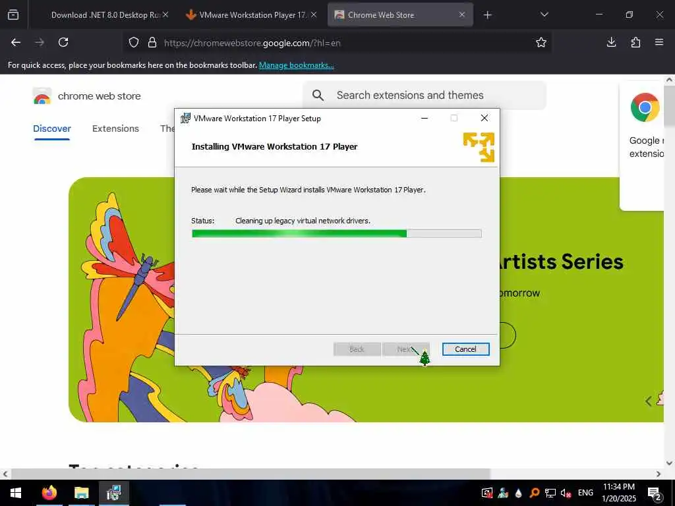The image size is (675, 506).
Task: Open Firefox from the taskbar
Action: point(49,493)
